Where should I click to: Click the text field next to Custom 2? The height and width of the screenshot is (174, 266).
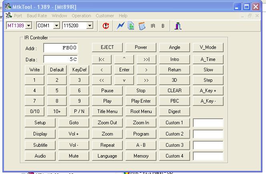(208, 134)
